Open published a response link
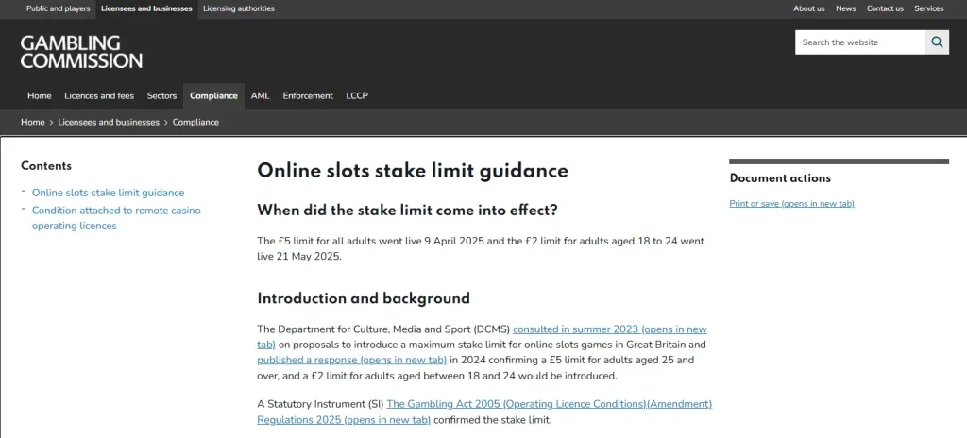This screenshot has height=438, width=967. (x=351, y=360)
